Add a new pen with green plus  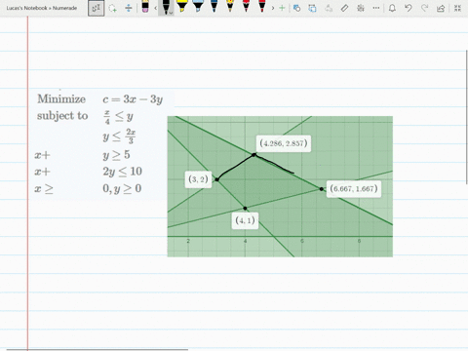[282, 8]
